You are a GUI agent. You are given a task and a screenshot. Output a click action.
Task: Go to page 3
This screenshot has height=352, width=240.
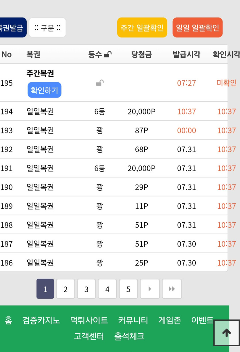pos(86,289)
